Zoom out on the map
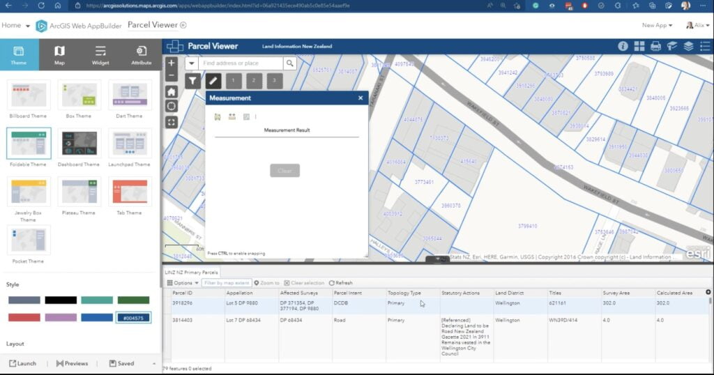The height and width of the screenshot is (375, 714). click(172, 75)
